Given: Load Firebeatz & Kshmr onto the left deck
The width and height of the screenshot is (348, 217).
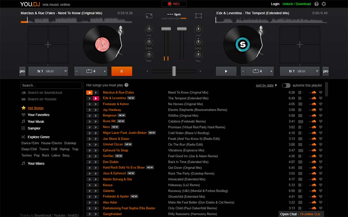Looking at the screenshot, I should (x=89, y=104).
